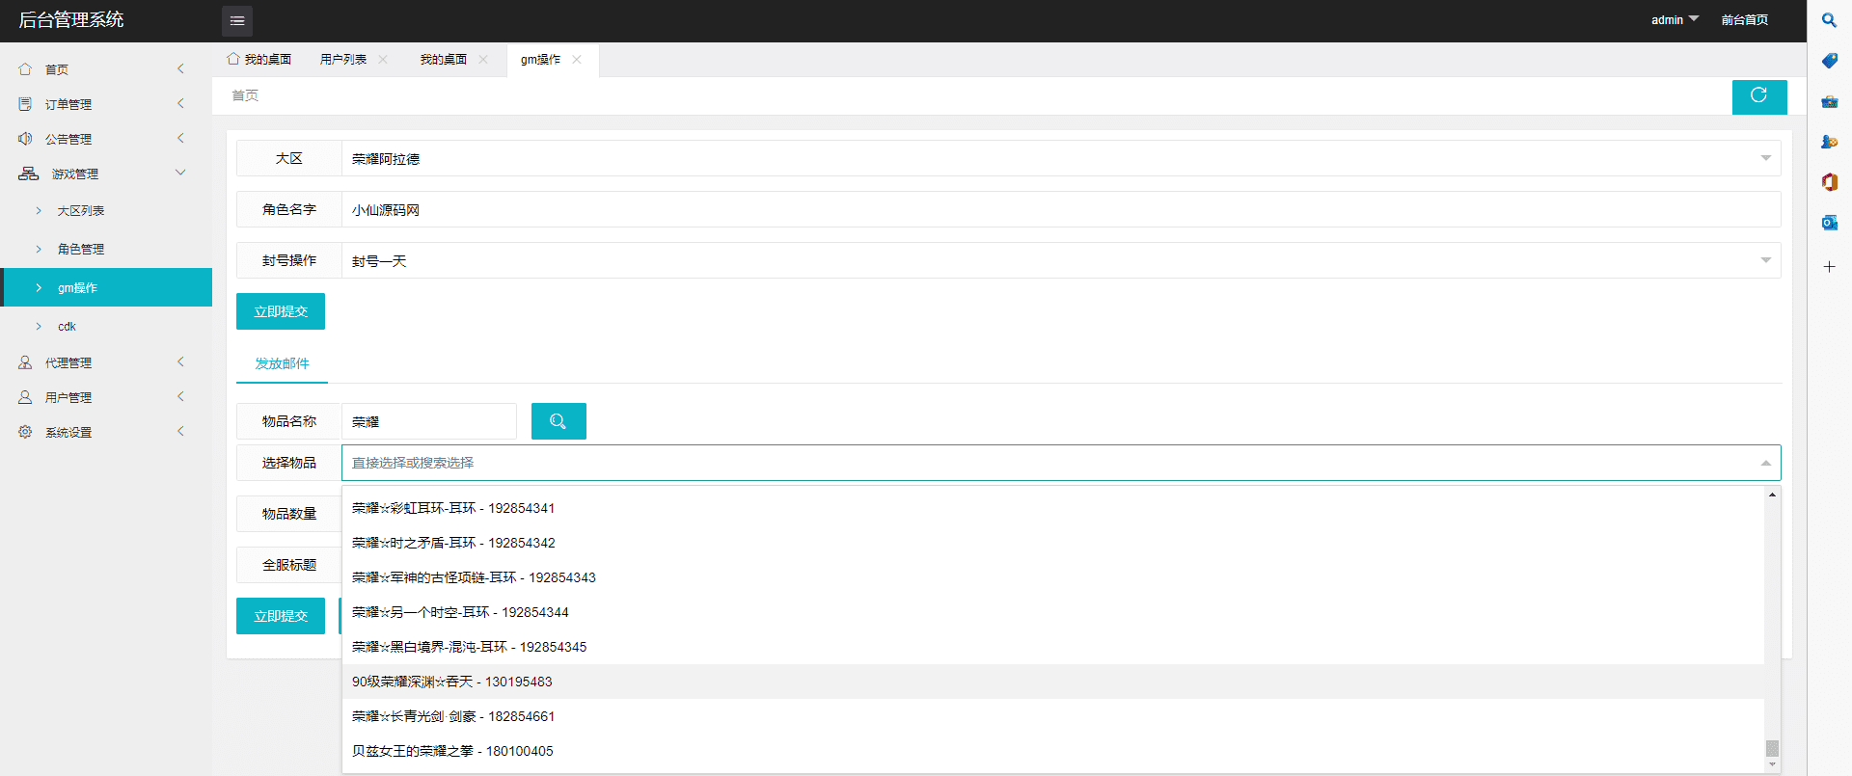The height and width of the screenshot is (776, 1852).
Task: Click the dropdown list scroll-up arrow
Action: tap(1772, 495)
